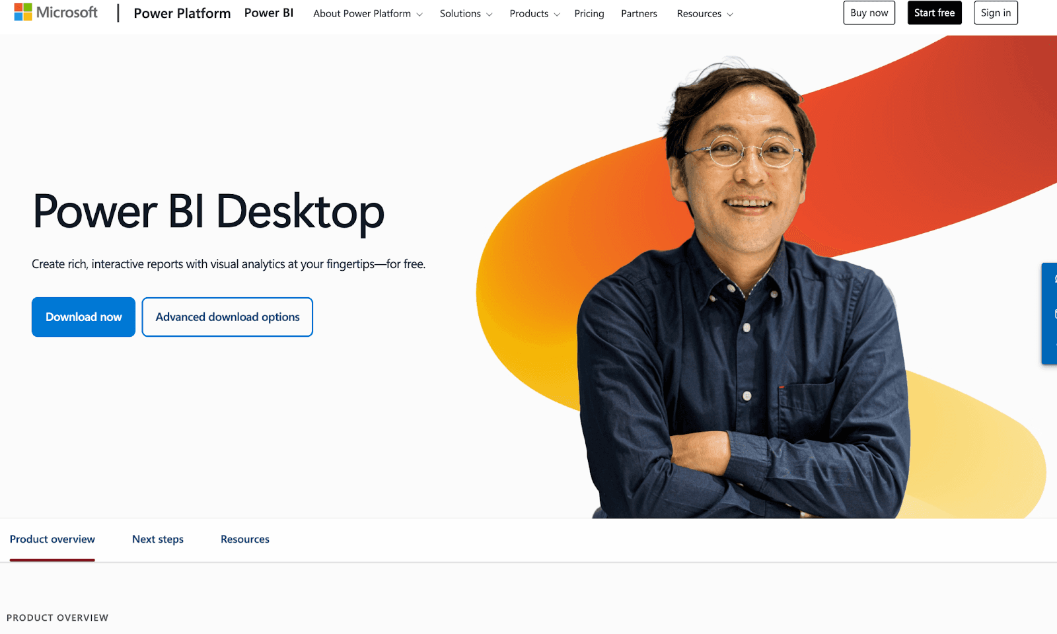Go to Power BI from the header
1057x634 pixels.
point(268,13)
